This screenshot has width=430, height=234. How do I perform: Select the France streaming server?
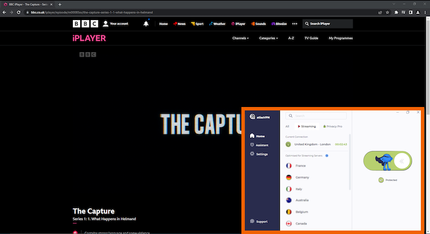(x=300, y=165)
